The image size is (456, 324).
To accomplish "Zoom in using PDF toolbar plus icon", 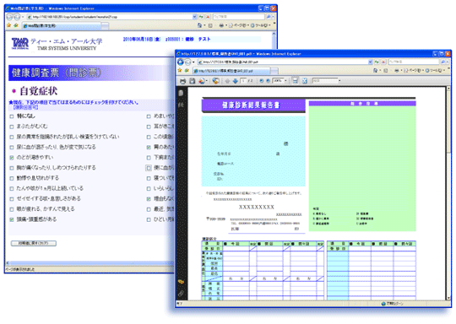I will click(268, 81).
